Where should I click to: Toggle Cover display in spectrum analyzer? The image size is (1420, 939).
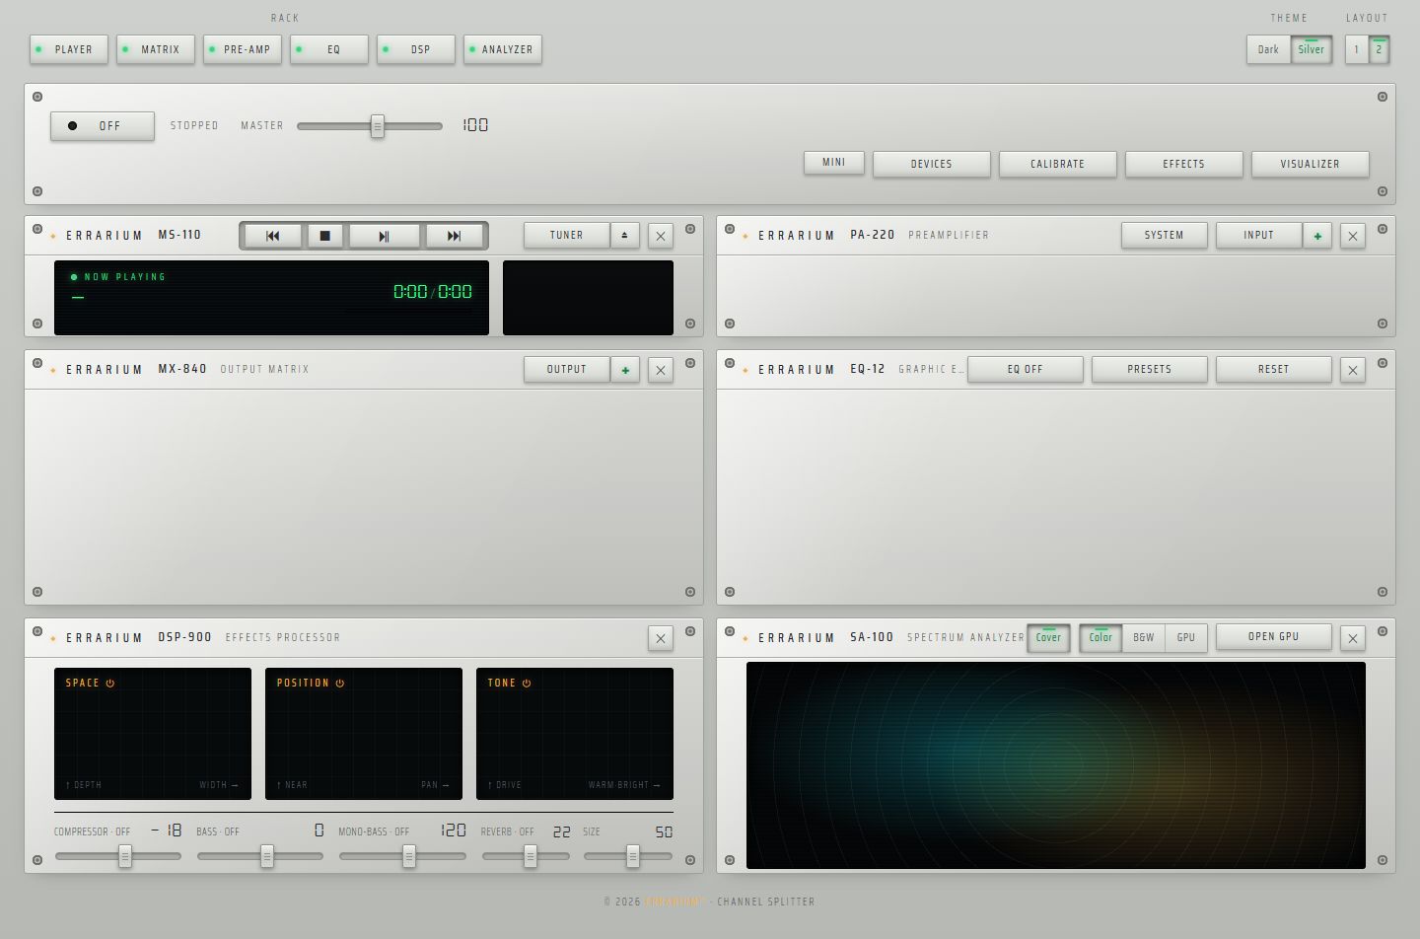pyautogui.click(x=1048, y=637)
